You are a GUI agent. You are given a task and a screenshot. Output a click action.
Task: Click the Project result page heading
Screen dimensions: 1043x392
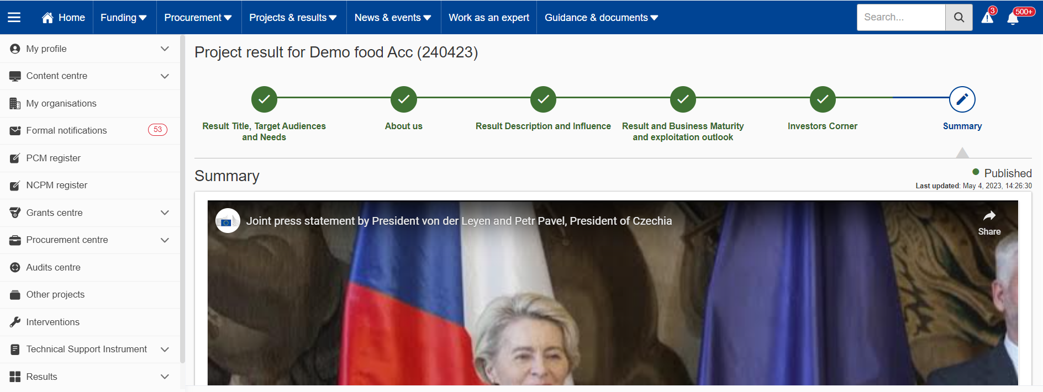(x=336, y=52)
